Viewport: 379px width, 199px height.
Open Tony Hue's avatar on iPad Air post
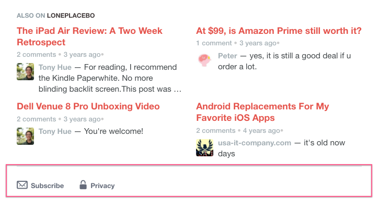pyautogui.click(x=26, y=71)
